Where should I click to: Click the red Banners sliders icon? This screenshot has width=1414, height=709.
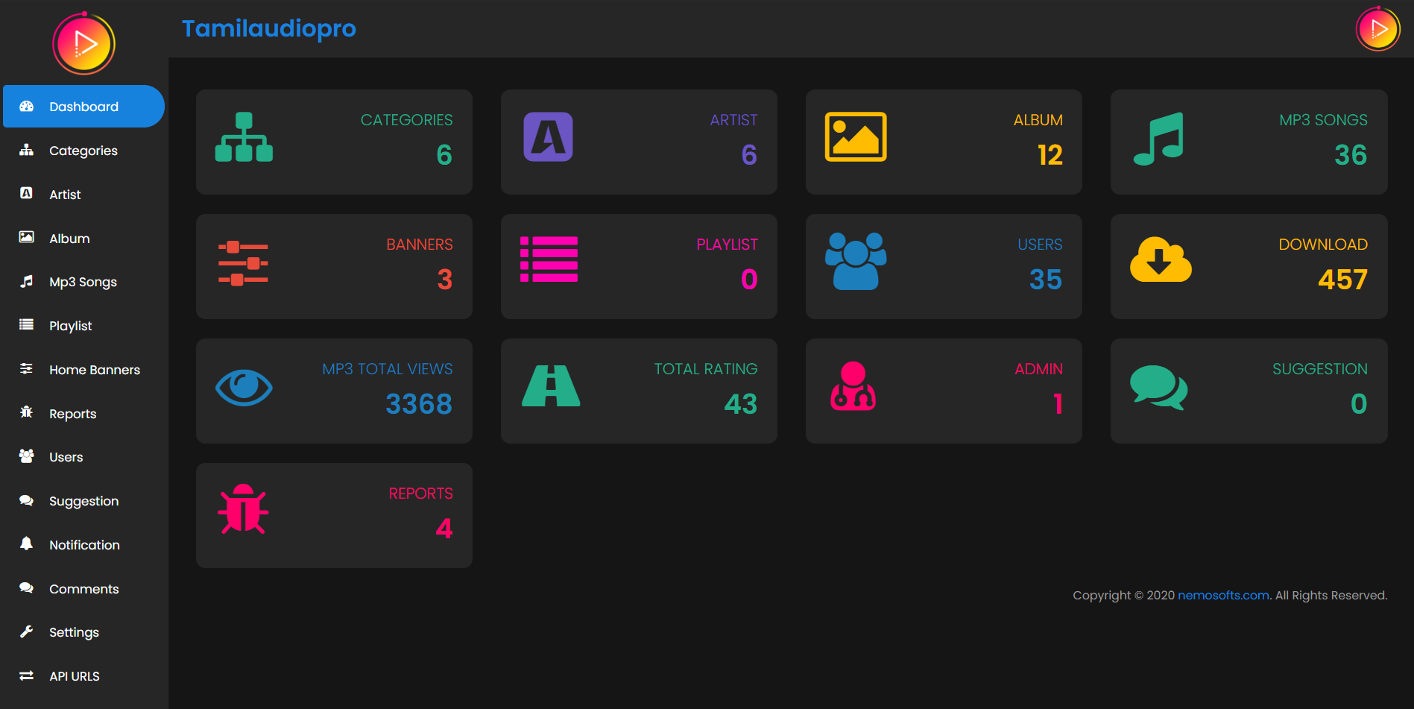click(x=243, y=263)
